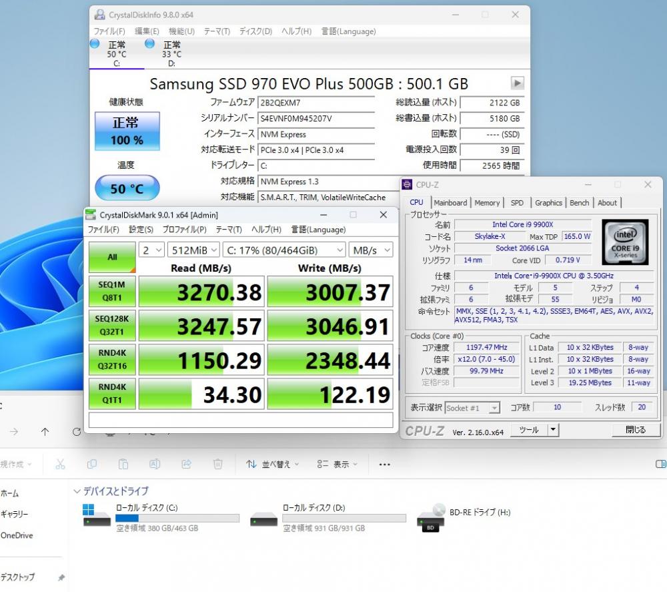Switch to the About tab in CPU-Z

point(607,203)
